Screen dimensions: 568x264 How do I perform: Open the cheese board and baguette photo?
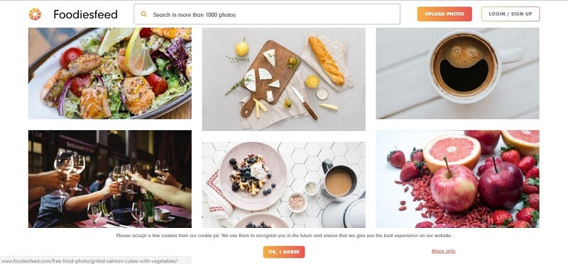pyautogui.click(x=283, y=79)
